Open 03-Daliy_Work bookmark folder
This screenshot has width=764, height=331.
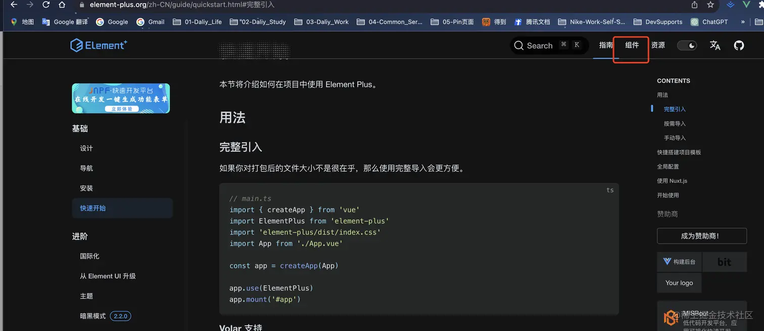(321, 22)
